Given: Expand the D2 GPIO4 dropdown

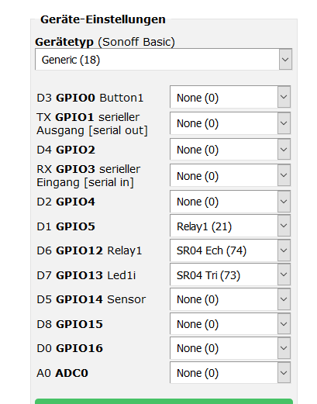Looking at the screenshot, I should (230, 202).
